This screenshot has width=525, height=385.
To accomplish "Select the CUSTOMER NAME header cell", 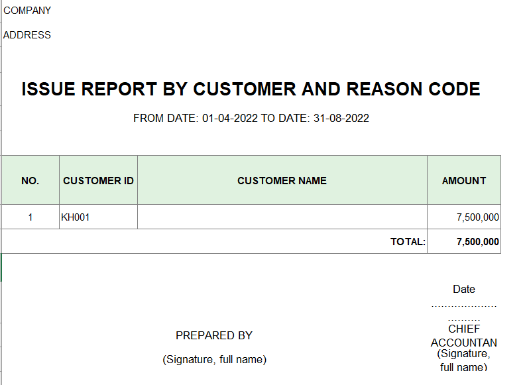I will pos(282,180).
